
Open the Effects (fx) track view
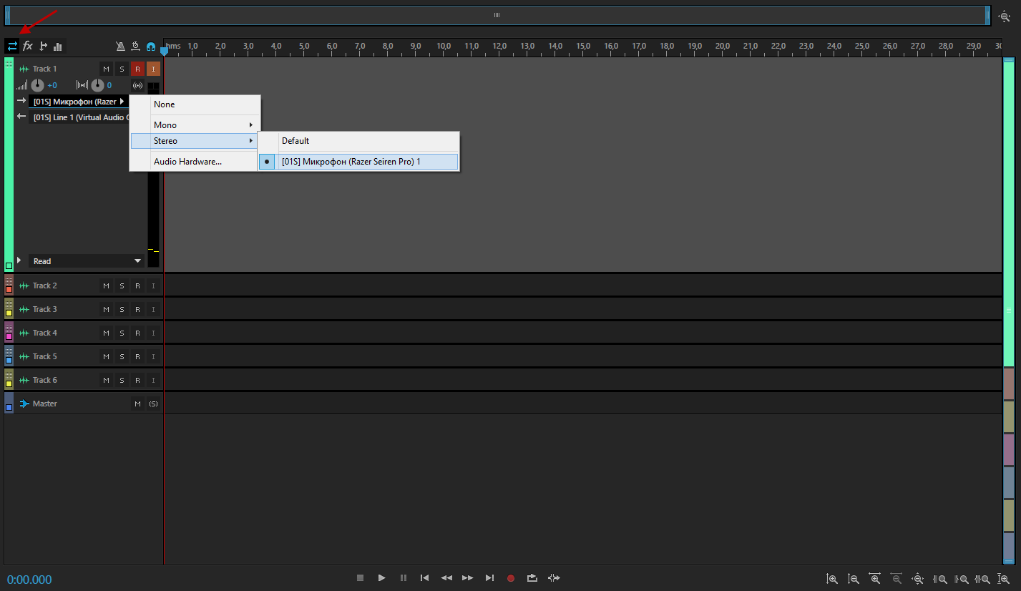coord(28,47)
